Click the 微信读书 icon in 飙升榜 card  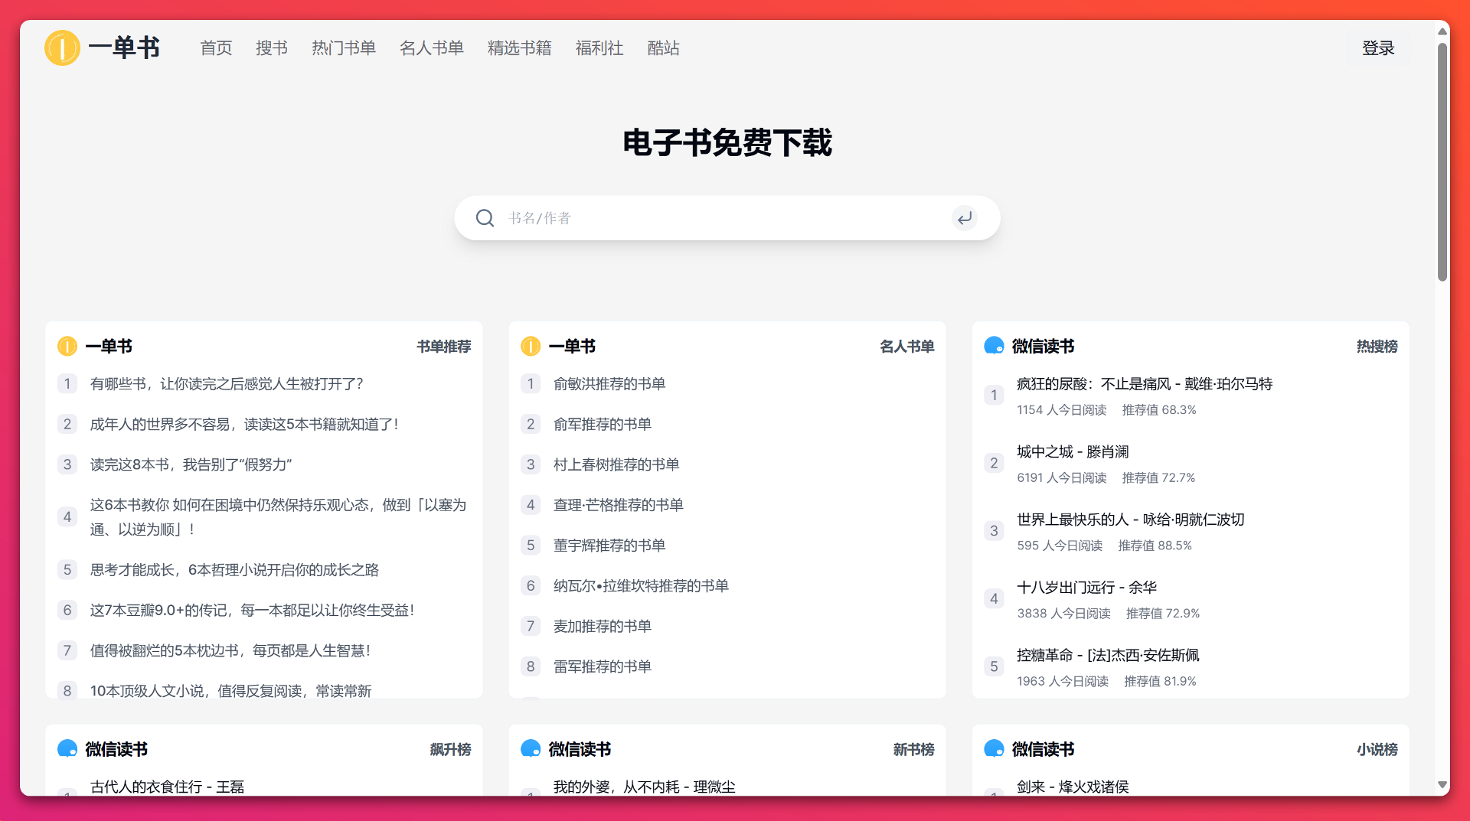pyautogui.click(x=67, y=749)
